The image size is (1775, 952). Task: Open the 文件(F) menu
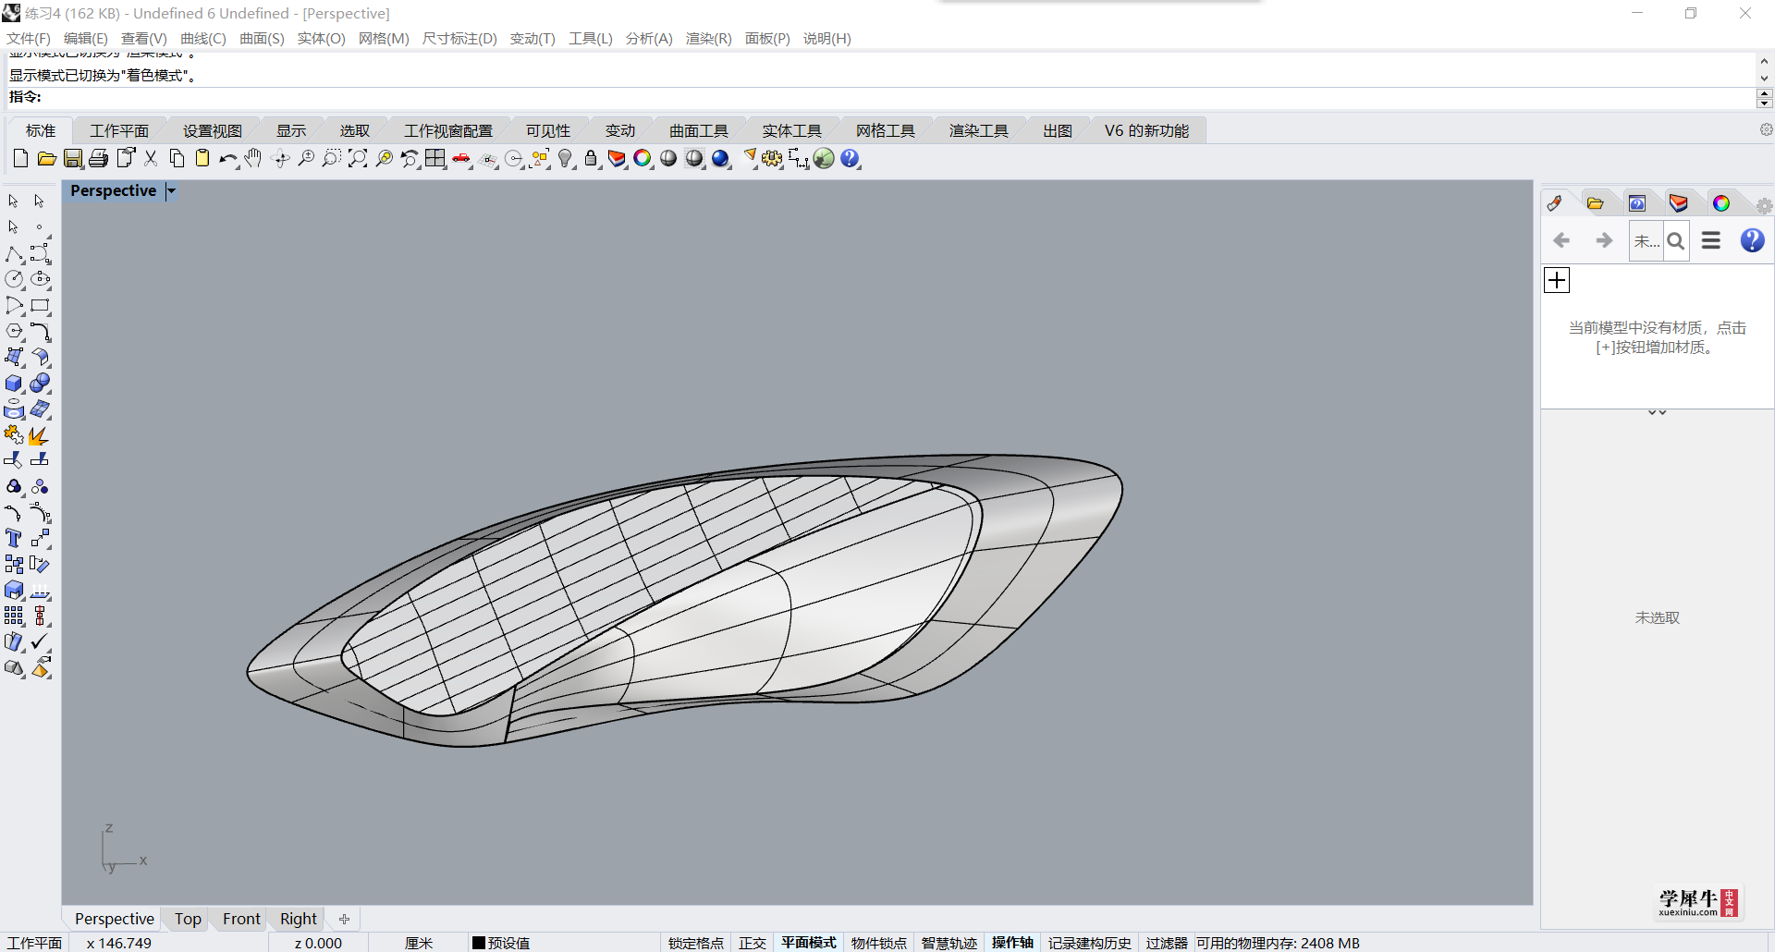click(29, 39)
